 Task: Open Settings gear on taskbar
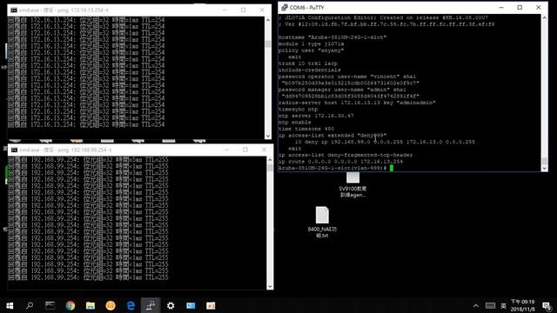[x=171, y=305]
